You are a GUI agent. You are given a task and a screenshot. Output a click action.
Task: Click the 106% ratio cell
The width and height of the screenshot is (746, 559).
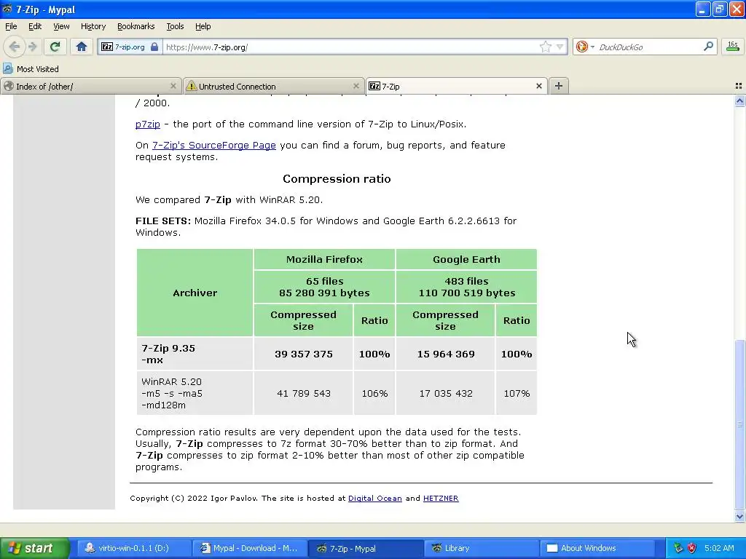pos(374,394)
